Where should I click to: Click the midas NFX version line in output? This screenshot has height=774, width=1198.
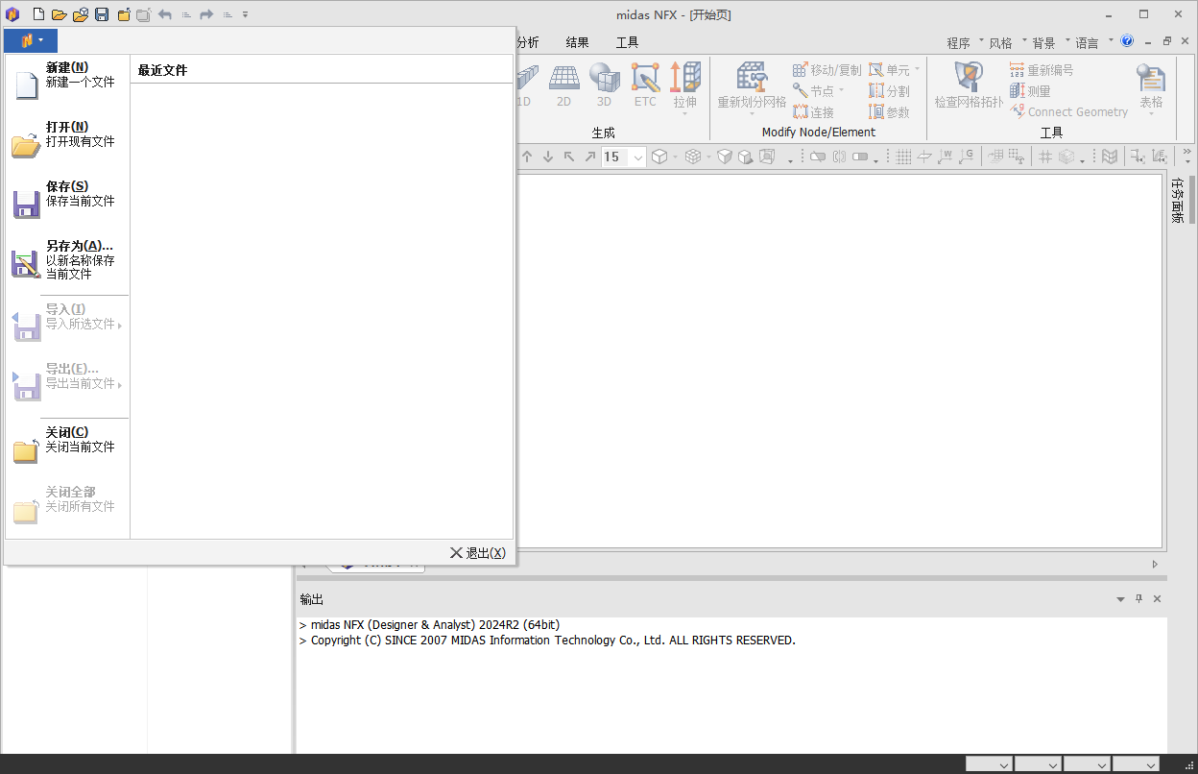pos(429,625)
